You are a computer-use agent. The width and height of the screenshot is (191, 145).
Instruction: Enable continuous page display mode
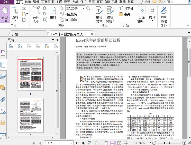pos(113,143)
